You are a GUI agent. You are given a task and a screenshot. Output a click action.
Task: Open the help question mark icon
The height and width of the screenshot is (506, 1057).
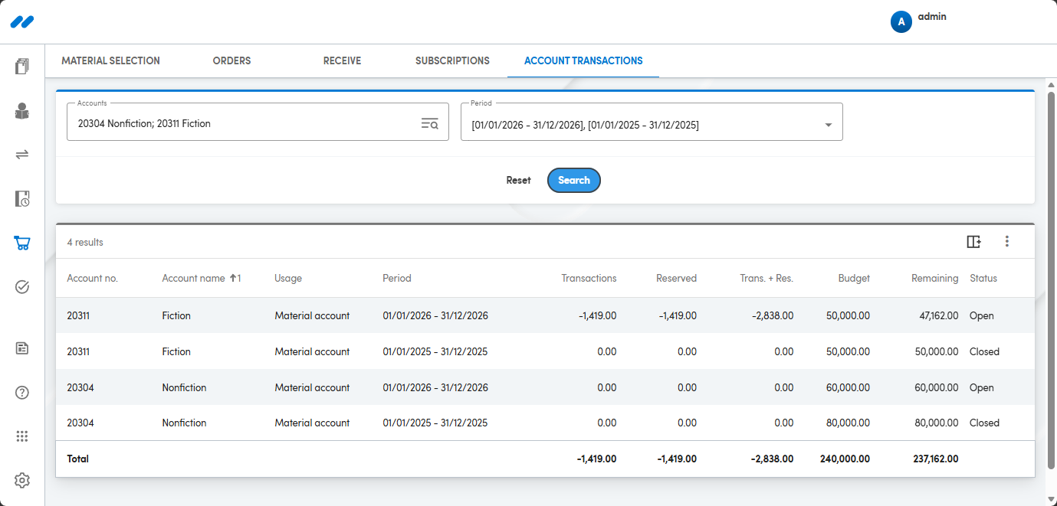[22, 393]
